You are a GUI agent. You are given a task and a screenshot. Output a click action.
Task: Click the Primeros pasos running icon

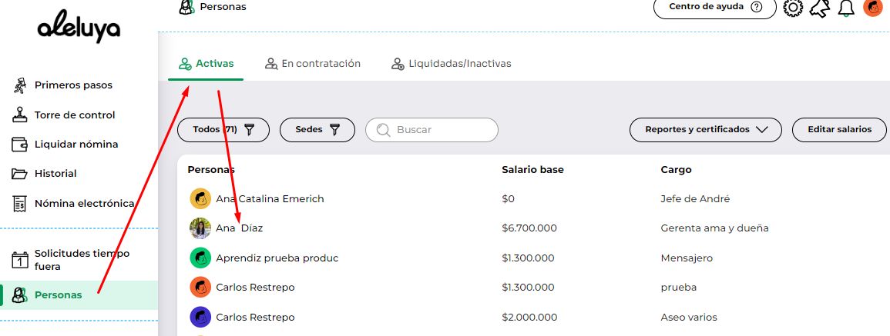tap(20, 85)
